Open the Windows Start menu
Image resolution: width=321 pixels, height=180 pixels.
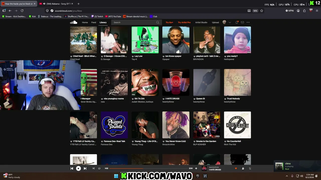(x=116, y=176)
